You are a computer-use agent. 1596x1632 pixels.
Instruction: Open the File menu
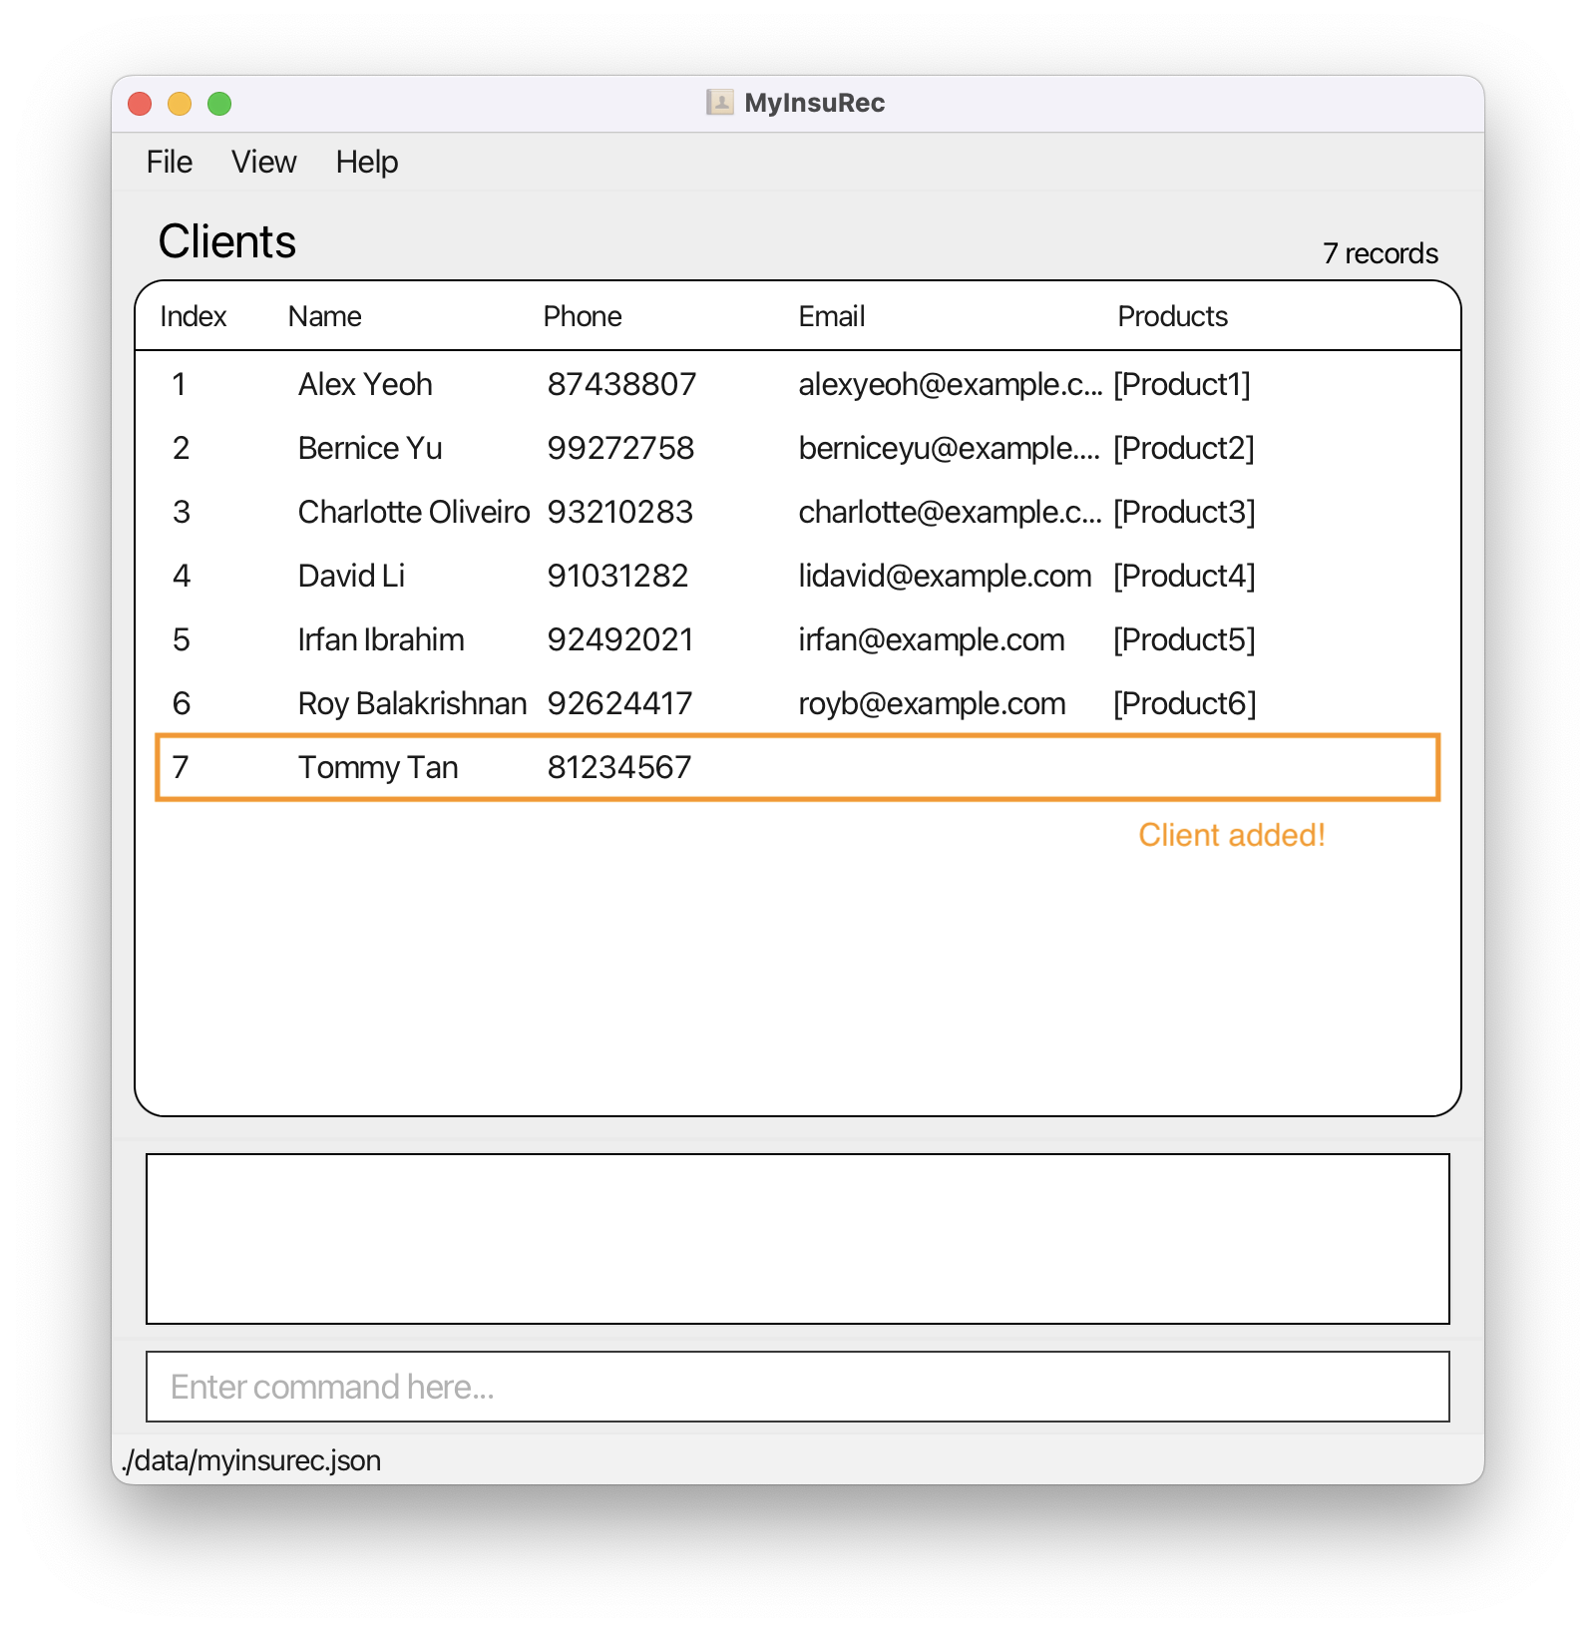click(170, 162)
